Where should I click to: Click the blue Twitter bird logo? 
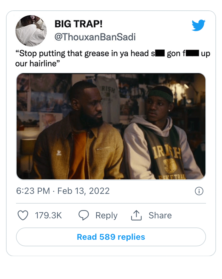coord(198,25)
